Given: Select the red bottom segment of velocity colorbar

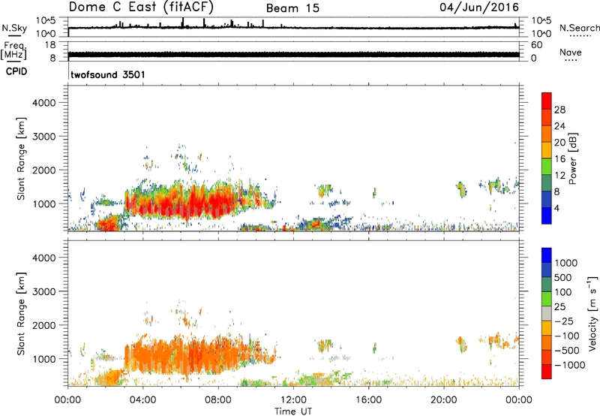Looking at the screenshot, I should (x=547, y=372).
